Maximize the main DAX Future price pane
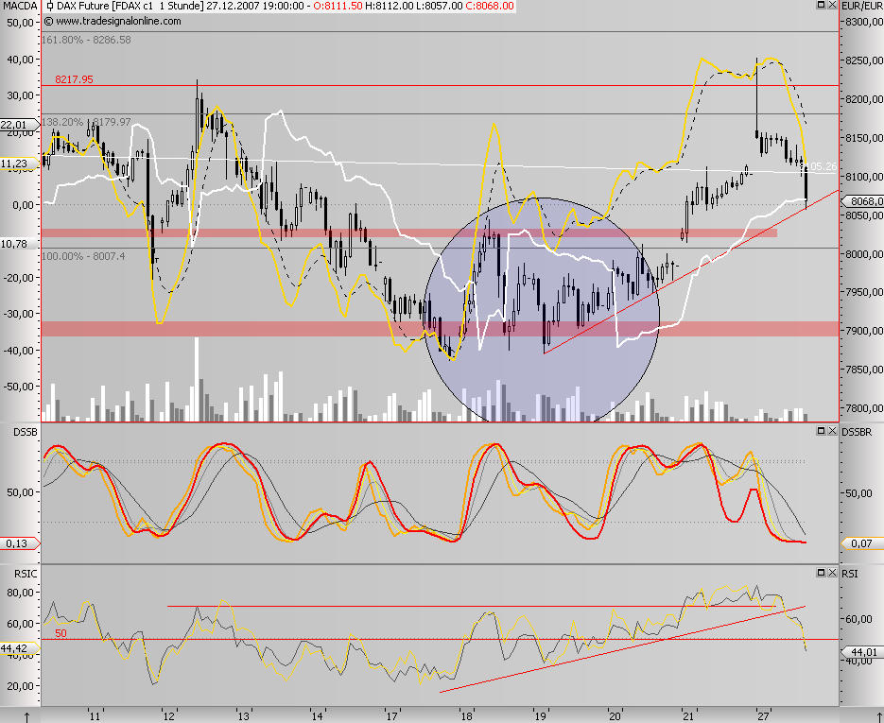This screenshot has width=884, height=723. pos(821,5)
